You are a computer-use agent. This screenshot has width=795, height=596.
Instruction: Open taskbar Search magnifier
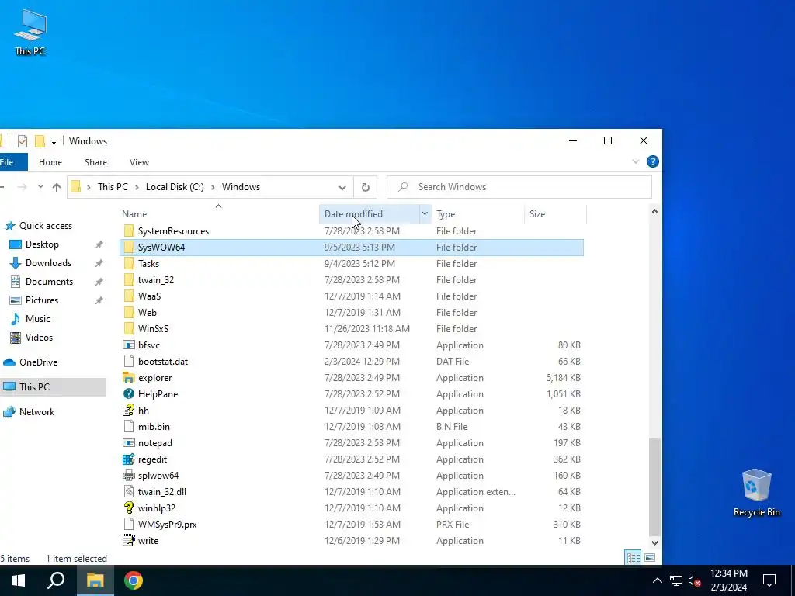56,580
